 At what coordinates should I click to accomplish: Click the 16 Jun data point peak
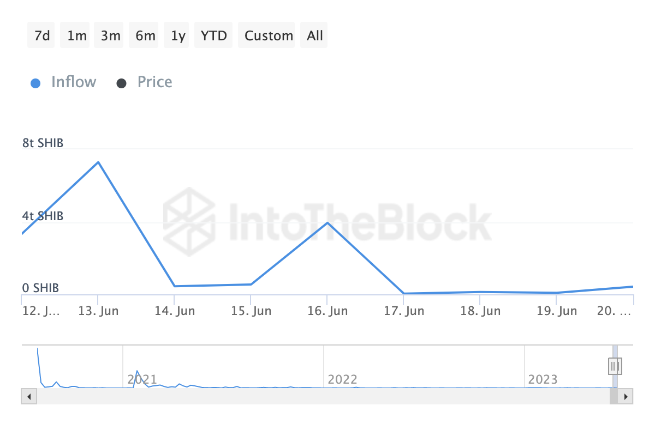327,222
